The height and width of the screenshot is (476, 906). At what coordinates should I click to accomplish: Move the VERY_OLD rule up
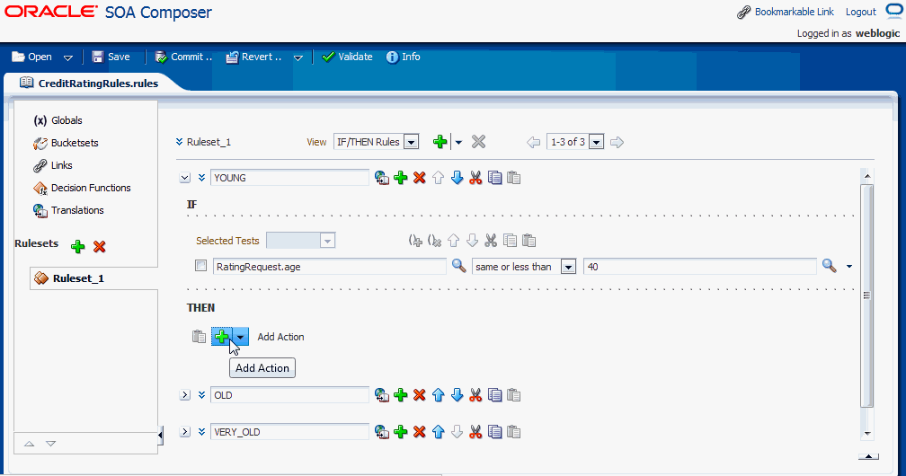438,432
